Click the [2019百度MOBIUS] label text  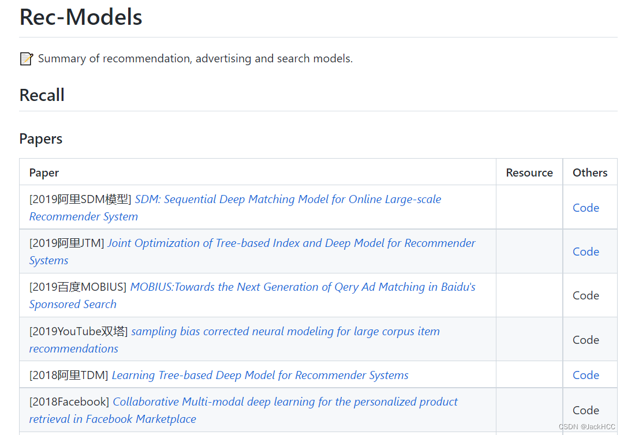(x=78, y=287)
